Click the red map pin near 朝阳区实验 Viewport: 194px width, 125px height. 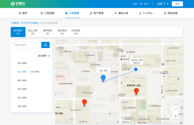(x=85, y=102)
